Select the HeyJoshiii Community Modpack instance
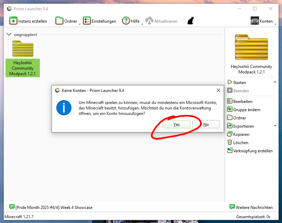The height and width of the screenshot is (223, 282). [23, 58]
